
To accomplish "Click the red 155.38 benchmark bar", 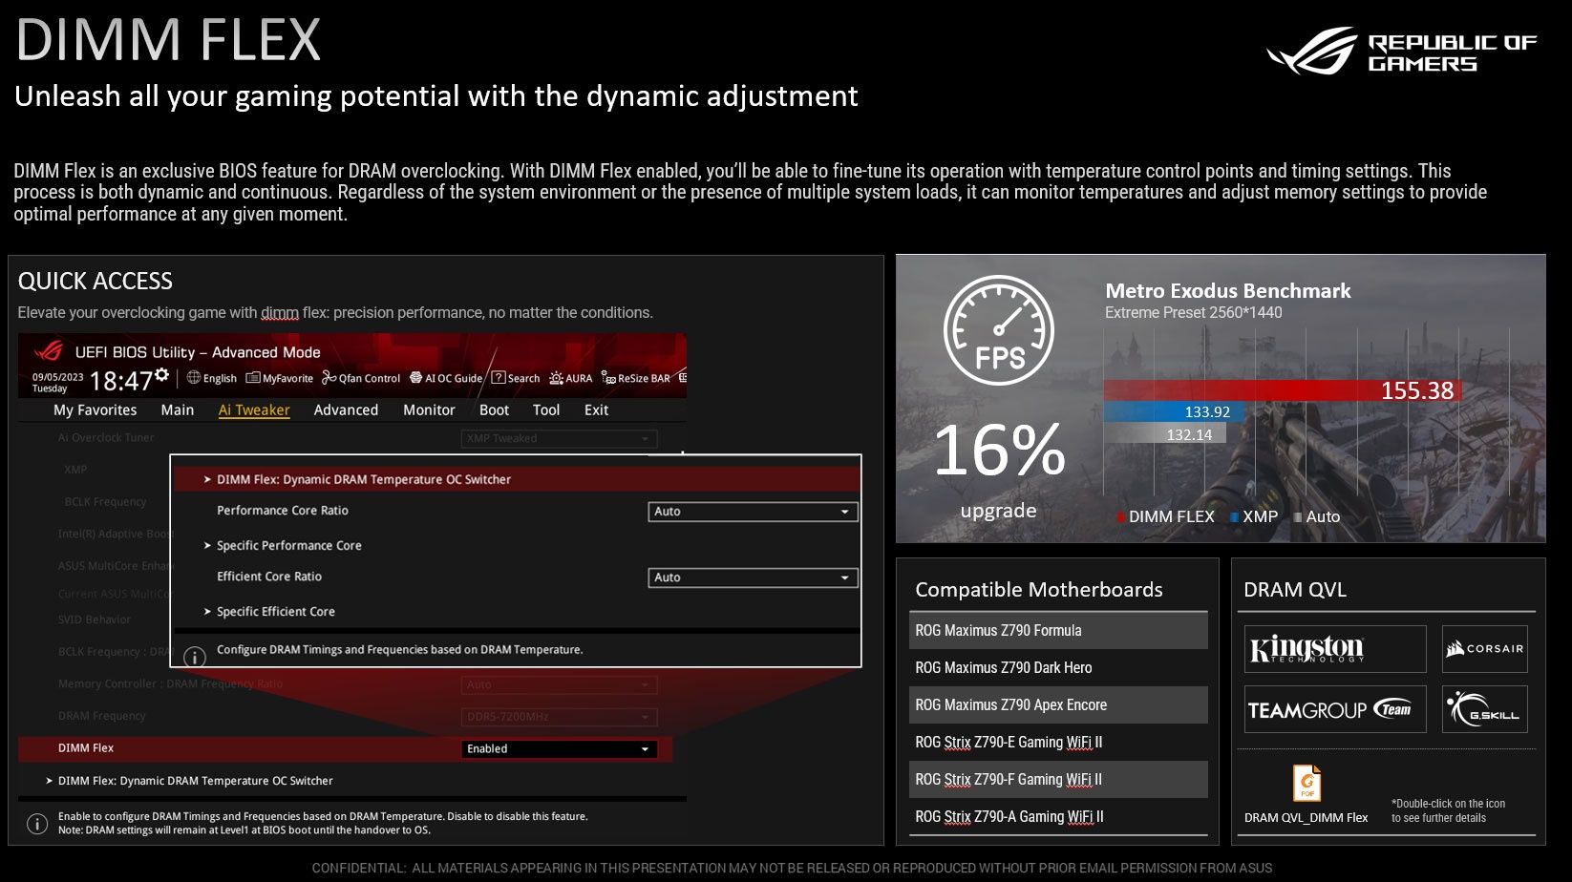I will 1282,390.
